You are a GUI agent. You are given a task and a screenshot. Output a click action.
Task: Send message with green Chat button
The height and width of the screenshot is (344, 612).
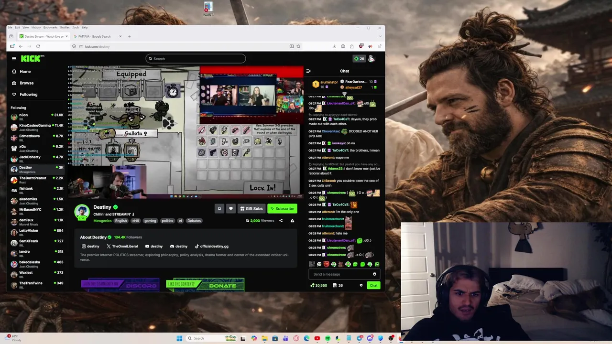pyautogui.click(x=373, y=286)
